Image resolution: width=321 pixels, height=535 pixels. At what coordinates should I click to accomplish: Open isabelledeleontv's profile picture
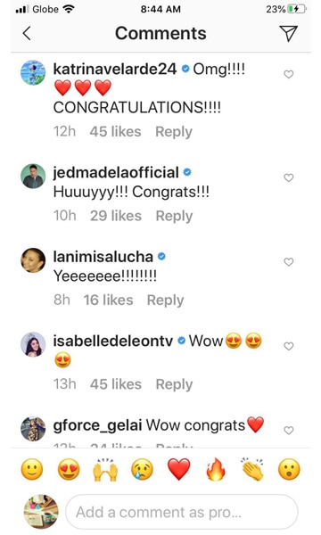pos(33,344)
